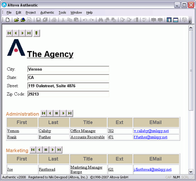
Task: Click the Reload document toolbar icon
Action: click(x=29, y=20)
